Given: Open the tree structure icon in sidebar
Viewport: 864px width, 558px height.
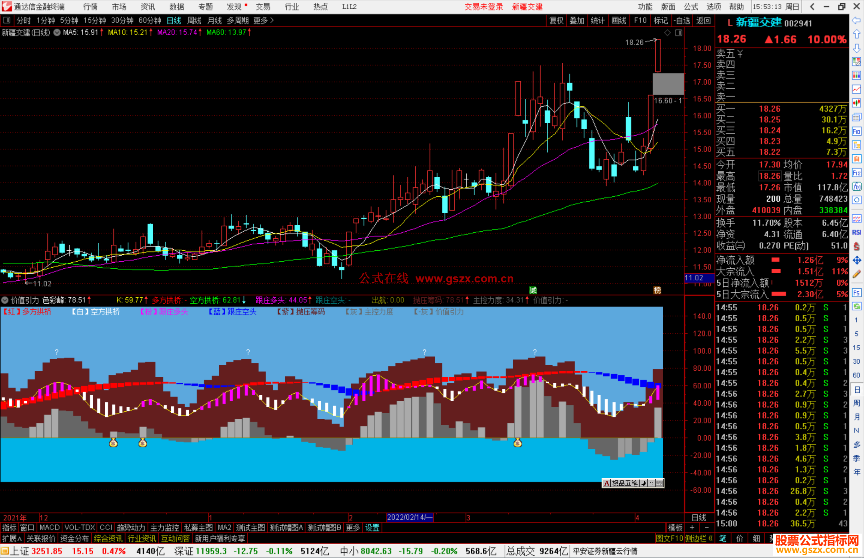Looking at the screenshot, I should [x=856, y=145].
